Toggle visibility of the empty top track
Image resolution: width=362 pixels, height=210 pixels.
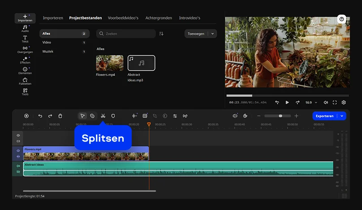coord(18,135)
